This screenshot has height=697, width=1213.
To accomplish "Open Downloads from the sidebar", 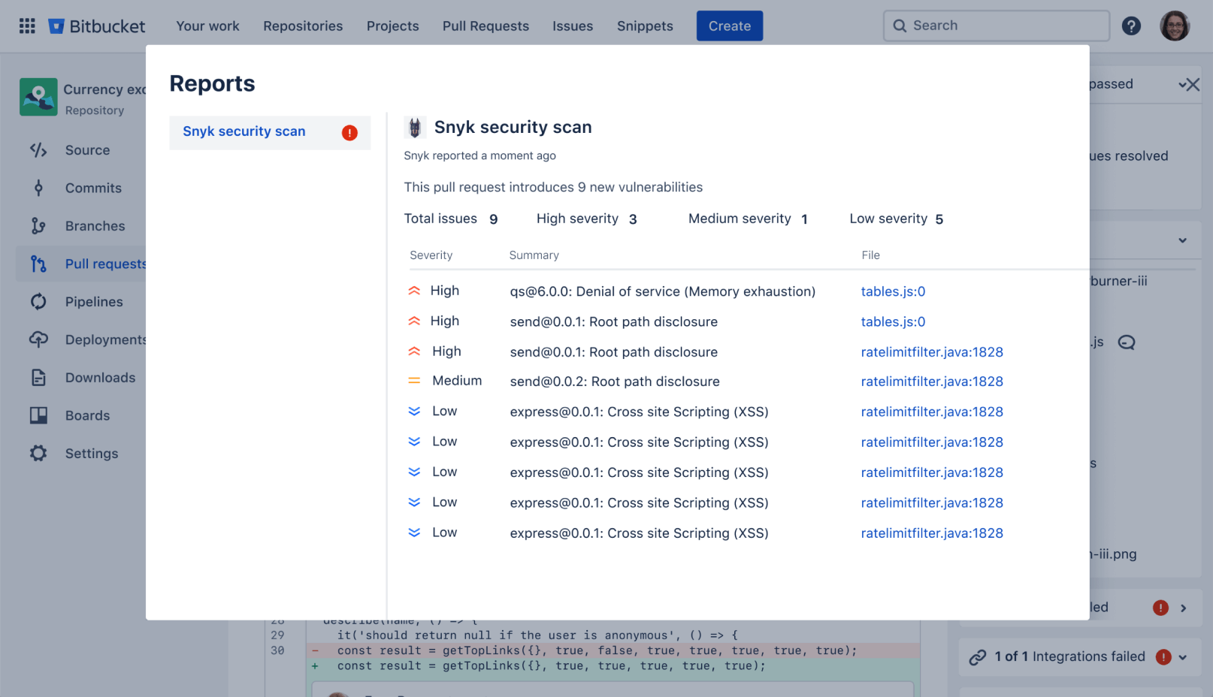I will point(38,377).
